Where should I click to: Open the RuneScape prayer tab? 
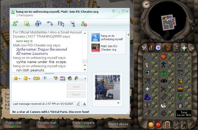pyautogui.click(x=184, y=48)
